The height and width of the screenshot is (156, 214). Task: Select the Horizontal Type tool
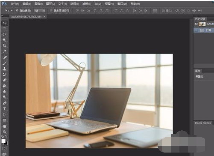pos(5,109)
